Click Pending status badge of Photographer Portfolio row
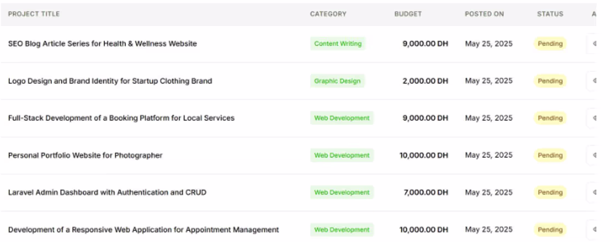This screenshot has height=242, width=610. 550,156
